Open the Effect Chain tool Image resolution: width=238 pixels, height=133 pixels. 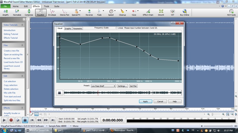[148, 13]
